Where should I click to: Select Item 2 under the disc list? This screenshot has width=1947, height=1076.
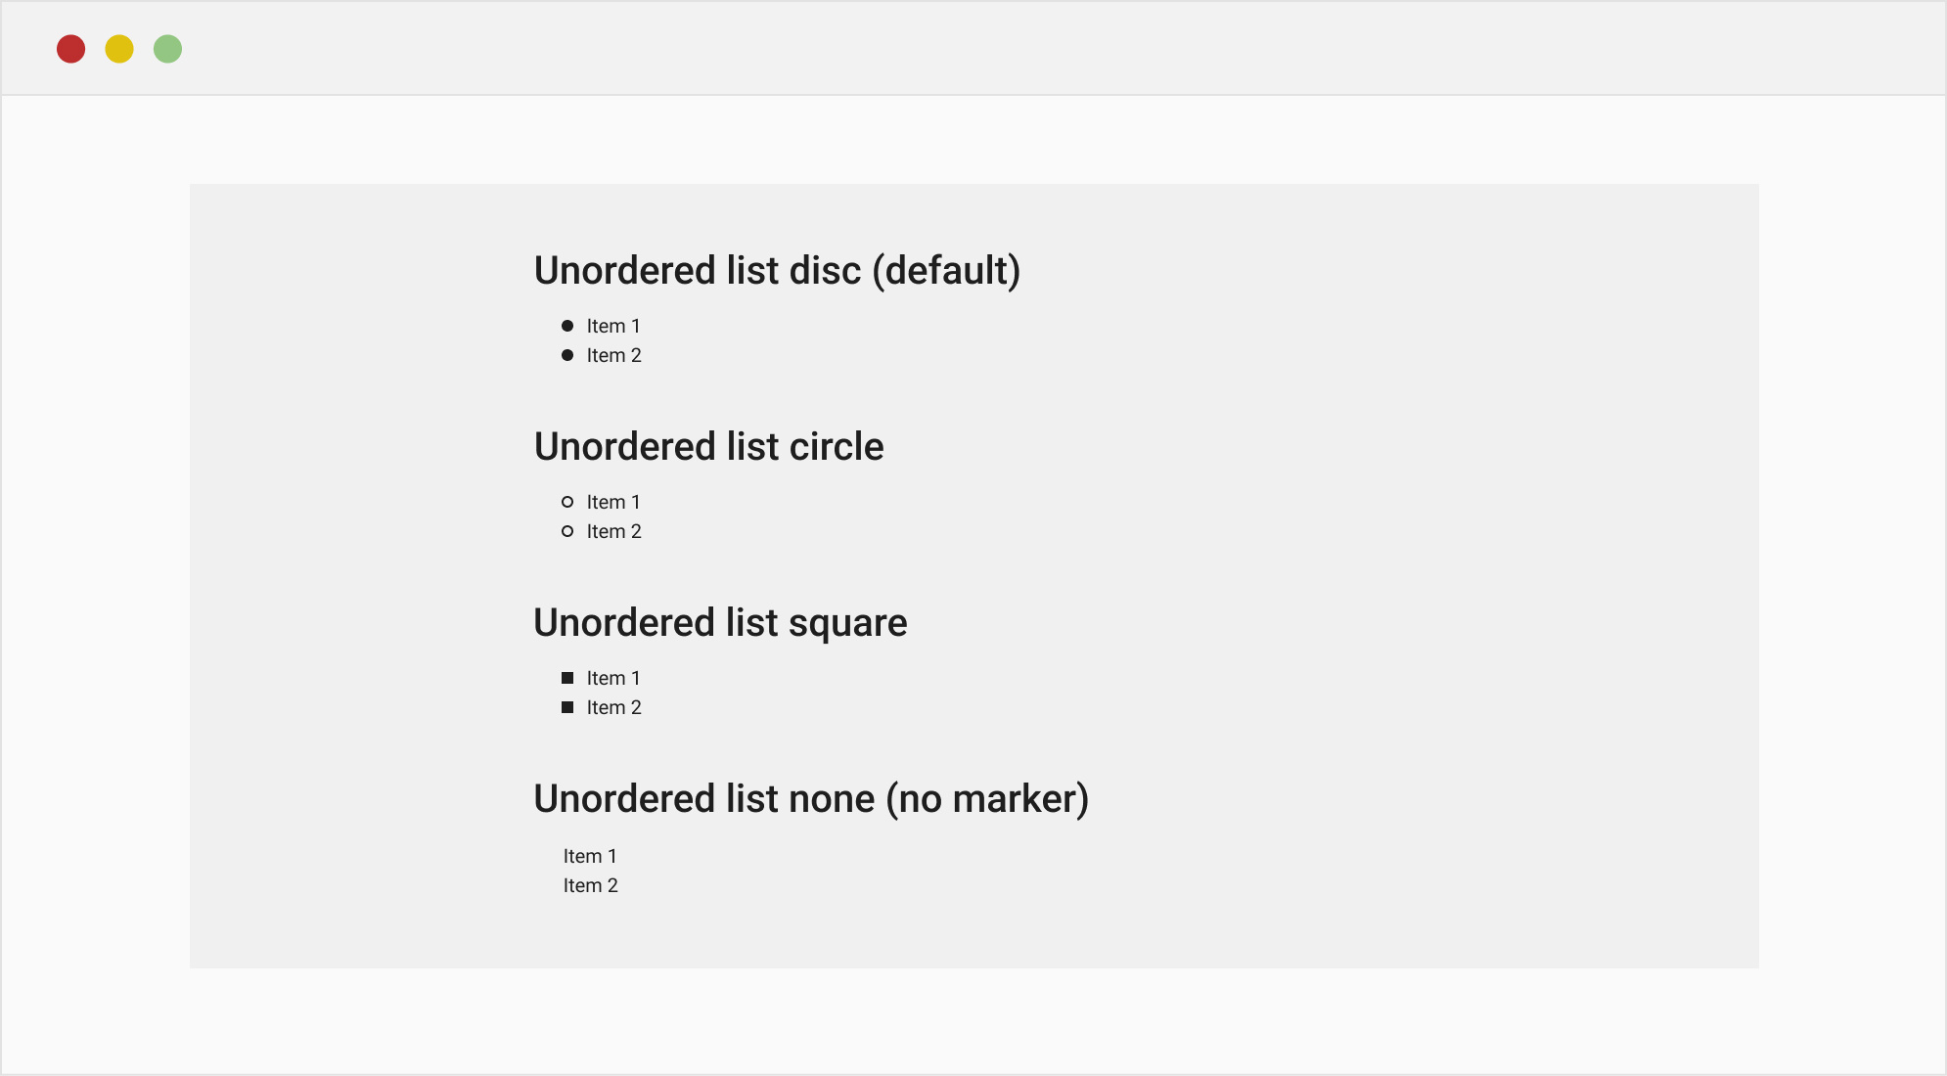tap(612, 355)
